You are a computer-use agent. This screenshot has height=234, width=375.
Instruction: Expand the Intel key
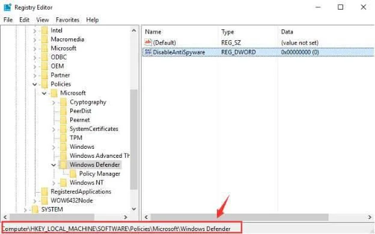coord(35,31)
